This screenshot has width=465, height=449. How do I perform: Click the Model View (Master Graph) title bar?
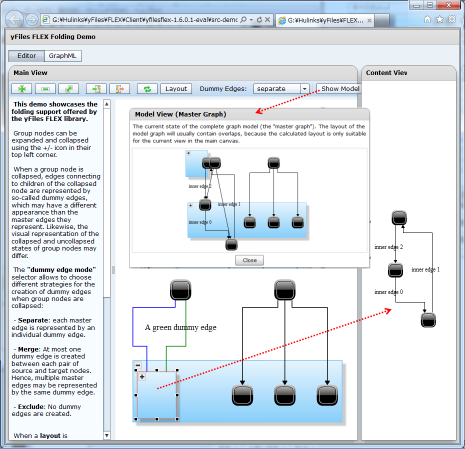[249, 114]
